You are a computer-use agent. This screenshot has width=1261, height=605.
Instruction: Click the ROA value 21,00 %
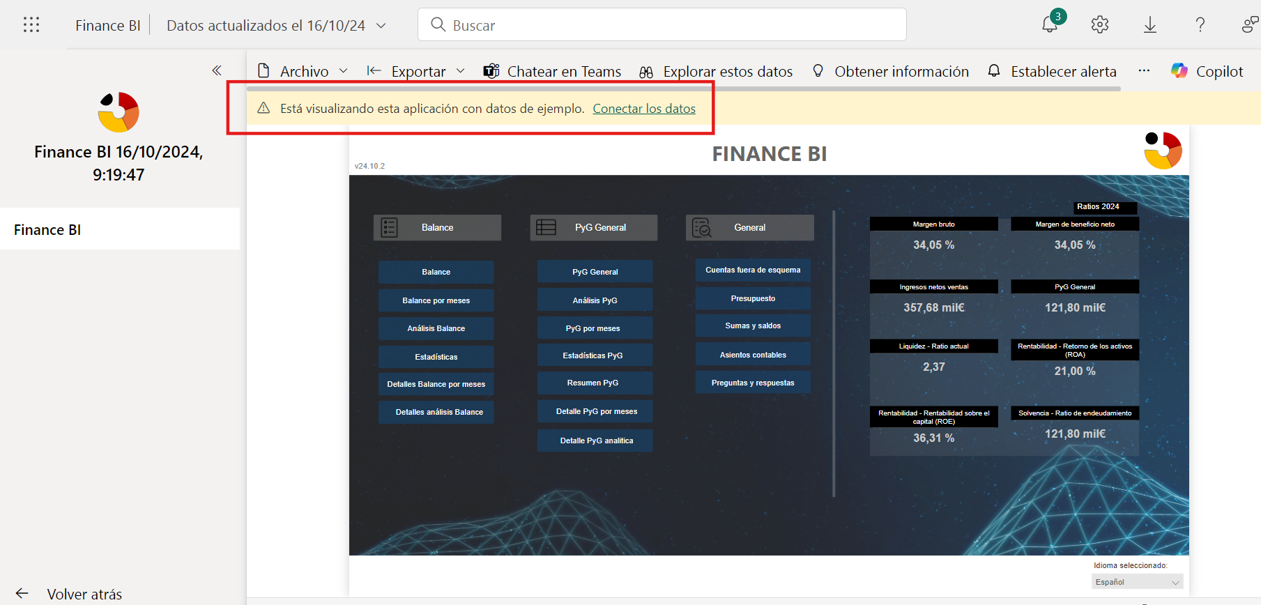click(1075, 371)
